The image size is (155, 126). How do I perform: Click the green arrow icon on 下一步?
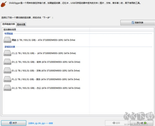coord(145,123)
